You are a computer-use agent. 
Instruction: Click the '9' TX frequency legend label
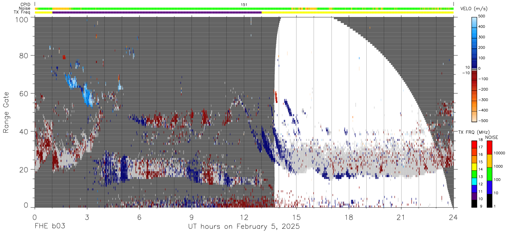click(481, 206)
